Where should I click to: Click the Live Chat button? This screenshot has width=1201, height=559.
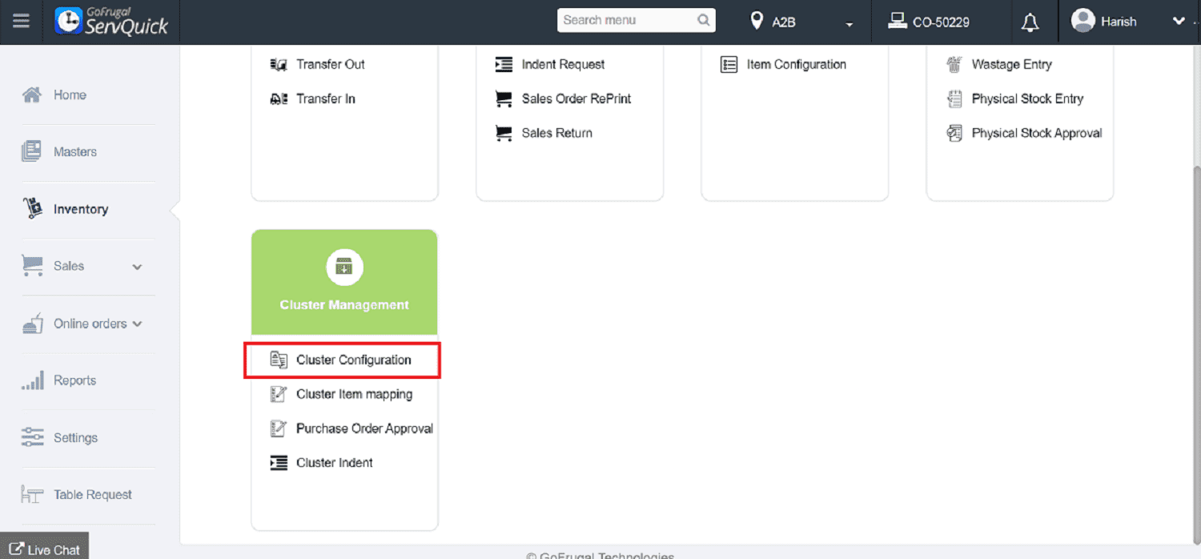(x=44, y=549)
